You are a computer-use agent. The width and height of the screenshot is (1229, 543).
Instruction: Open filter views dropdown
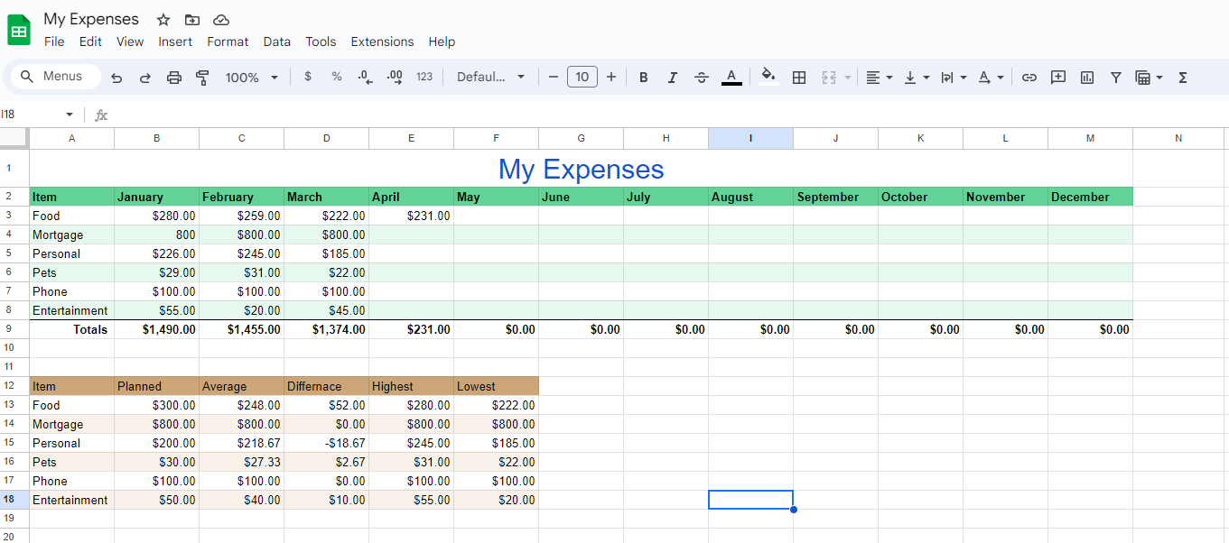pyautogui.click(x=1149, y=78)
